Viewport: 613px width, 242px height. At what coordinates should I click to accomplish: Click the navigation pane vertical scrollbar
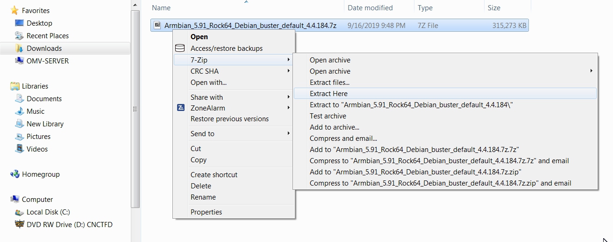point(135,109)
